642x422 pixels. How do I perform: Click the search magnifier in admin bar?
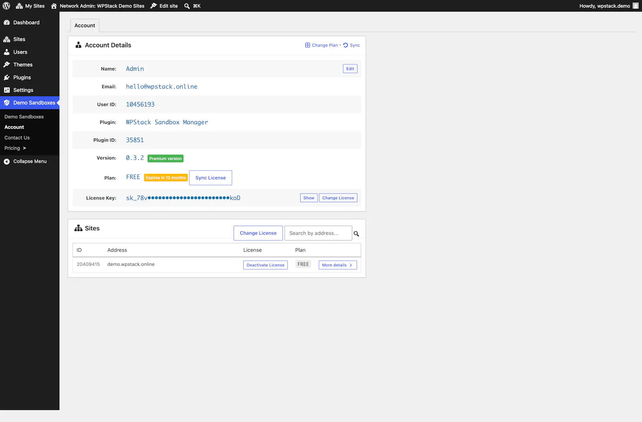(x=187, y=6)
